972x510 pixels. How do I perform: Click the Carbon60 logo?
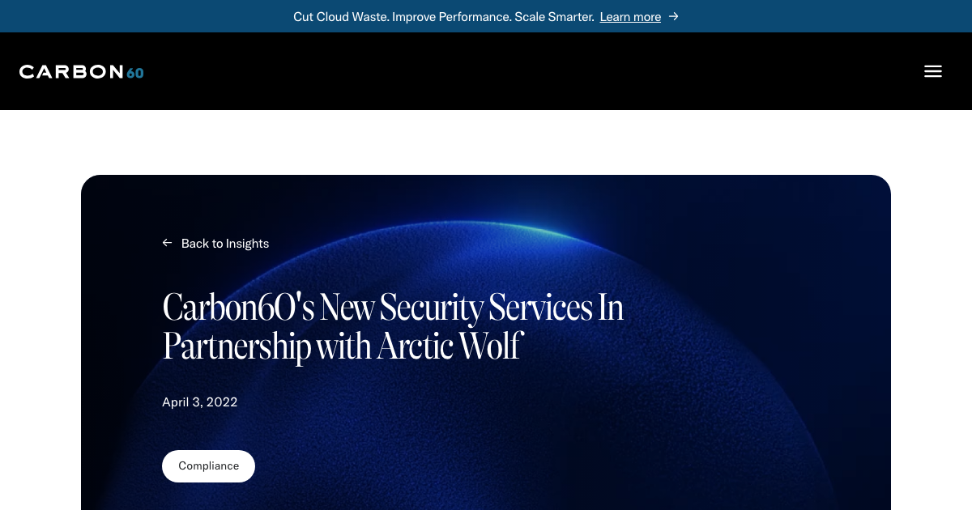coord(82,72)
